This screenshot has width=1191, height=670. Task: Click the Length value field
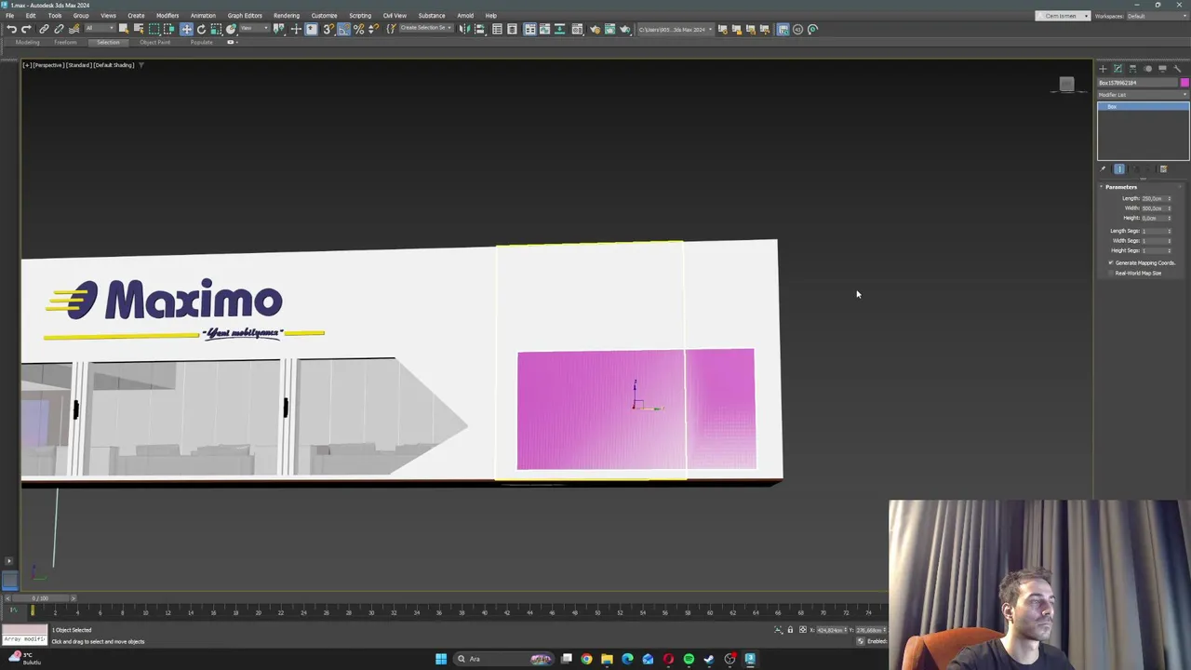click(x=1153, y=198)
